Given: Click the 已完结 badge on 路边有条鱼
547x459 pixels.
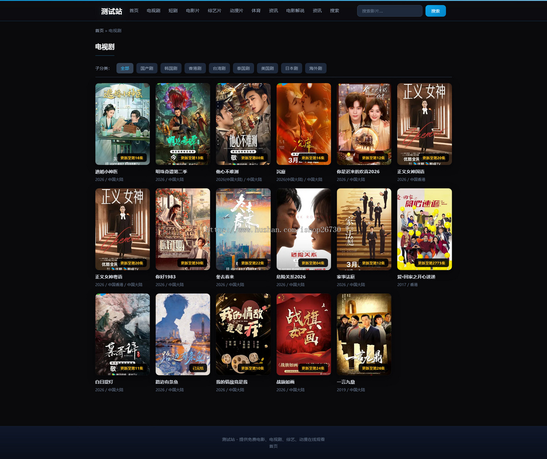Looking at the screenshot, I should tap(198, 368).
